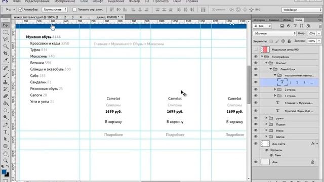Select the Pen tool
The height and width of the screenshot is (182, 324).
[x=6, y=125]
